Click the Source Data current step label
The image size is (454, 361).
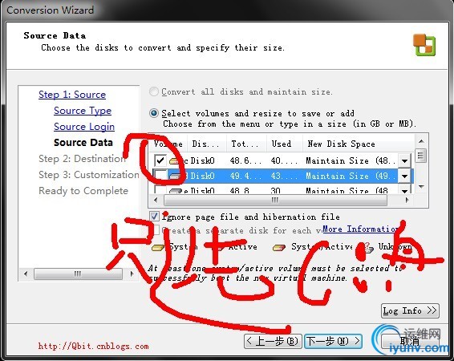click(x=83, y=143)
